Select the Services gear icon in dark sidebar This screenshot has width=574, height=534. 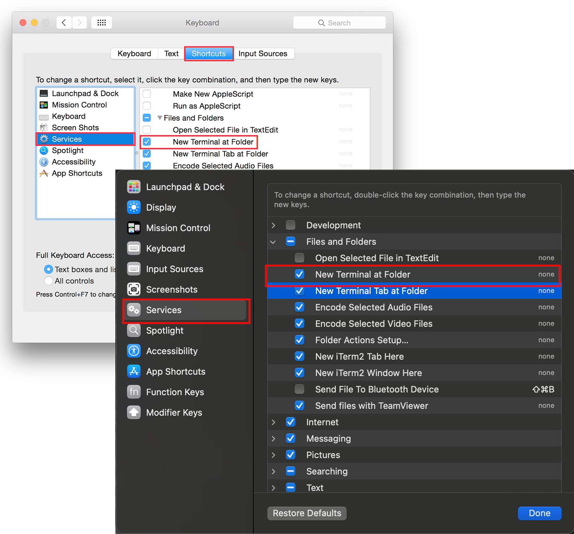tap(134, 310)
